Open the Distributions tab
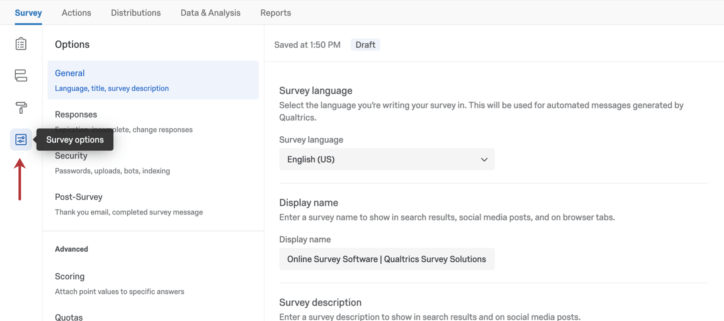Screen dimensions: 724x321 [x=136, y=13]
